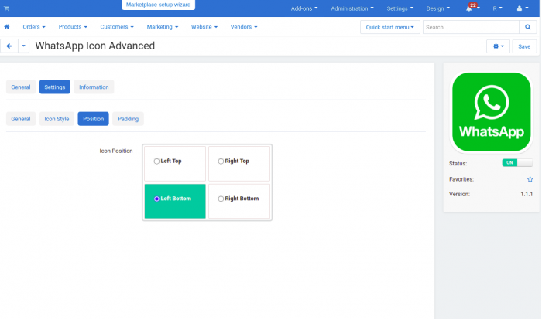Image resolution: width=542 pixels, height=319 pixels.
Task: Open the Vendors menu
Action: (x=244, y=26)
